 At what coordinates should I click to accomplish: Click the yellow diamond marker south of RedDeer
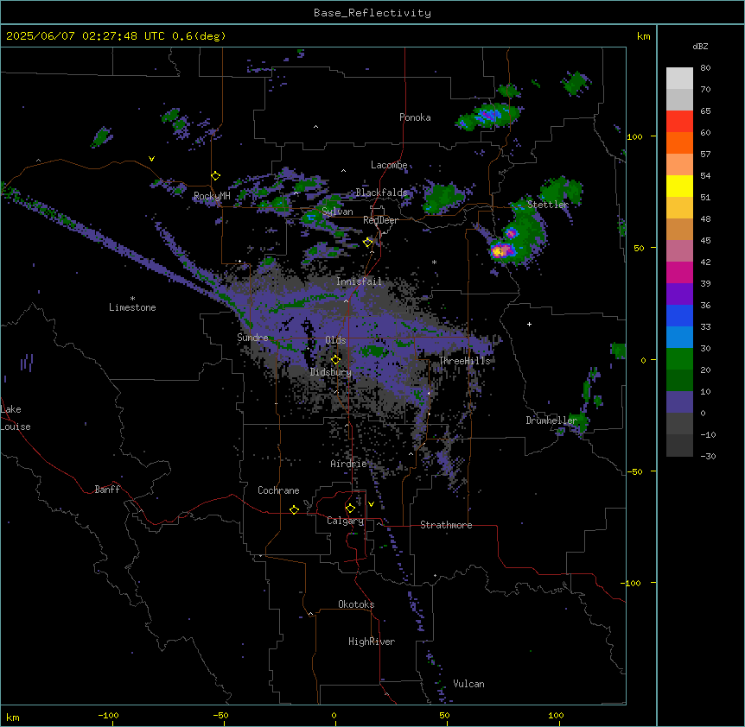[x=368, y=243]
